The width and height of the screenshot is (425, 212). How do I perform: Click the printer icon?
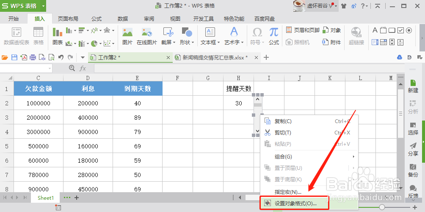tap(33, 57)
